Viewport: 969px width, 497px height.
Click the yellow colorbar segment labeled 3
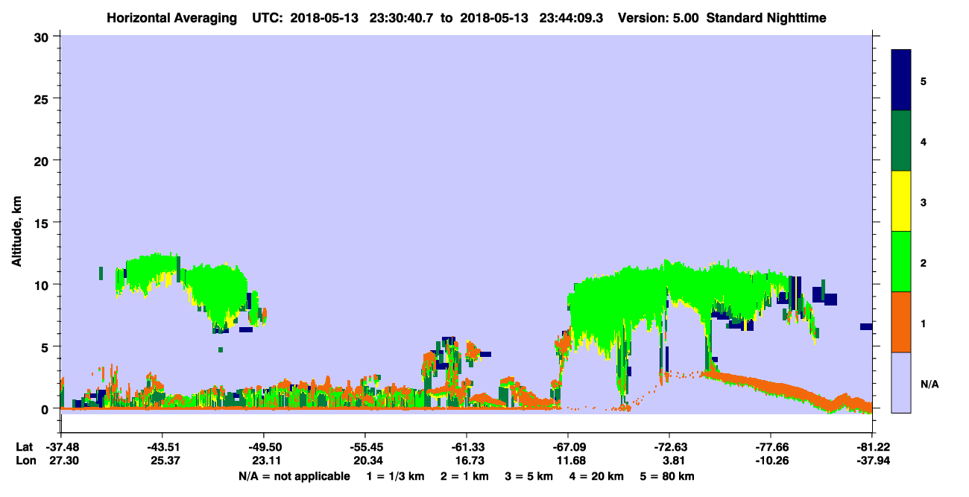coord(901,201)
